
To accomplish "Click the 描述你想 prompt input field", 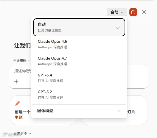I will point(20,77).
